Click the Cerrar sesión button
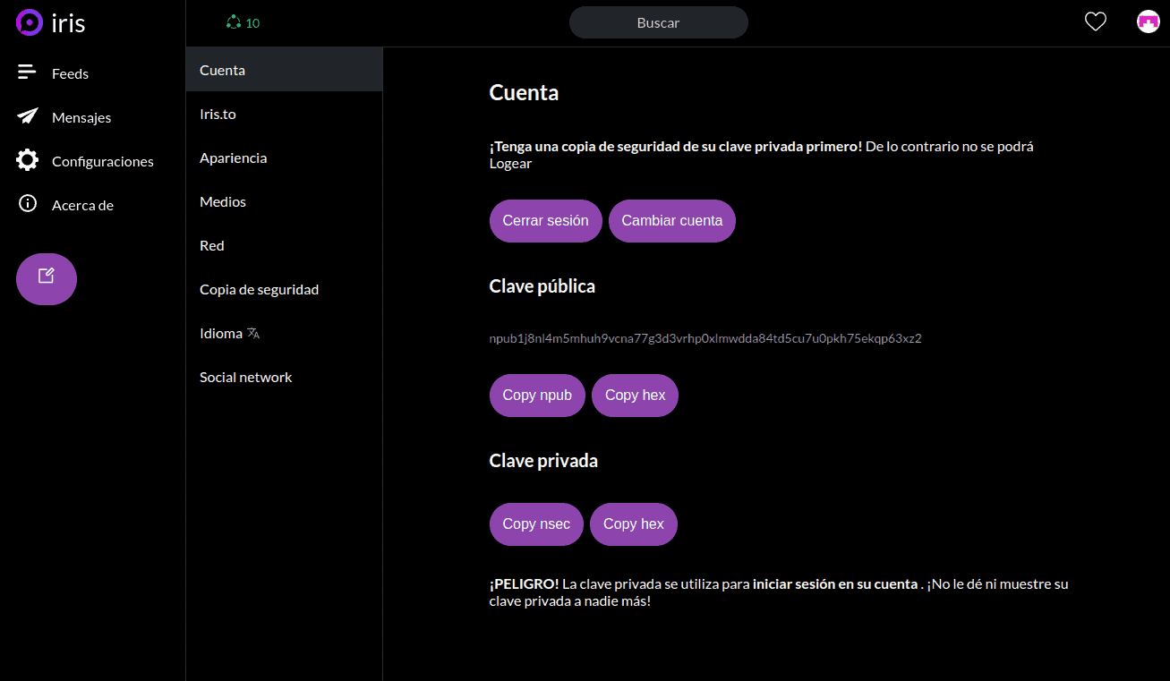The image size is (1170, 681). [546, 221]
